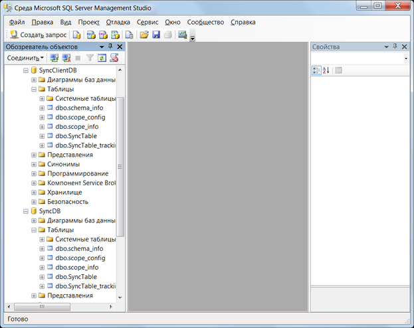Open the Файл menu
This screenshot has height=328, width=414.
17,22
